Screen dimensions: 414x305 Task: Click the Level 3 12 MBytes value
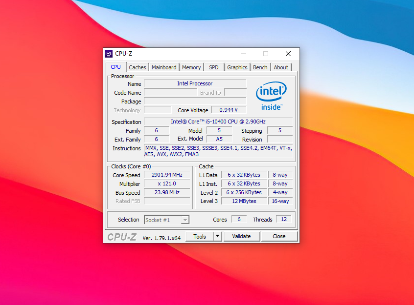point(244,201)
